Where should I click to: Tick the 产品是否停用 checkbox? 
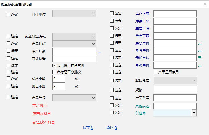pos(156,72)
